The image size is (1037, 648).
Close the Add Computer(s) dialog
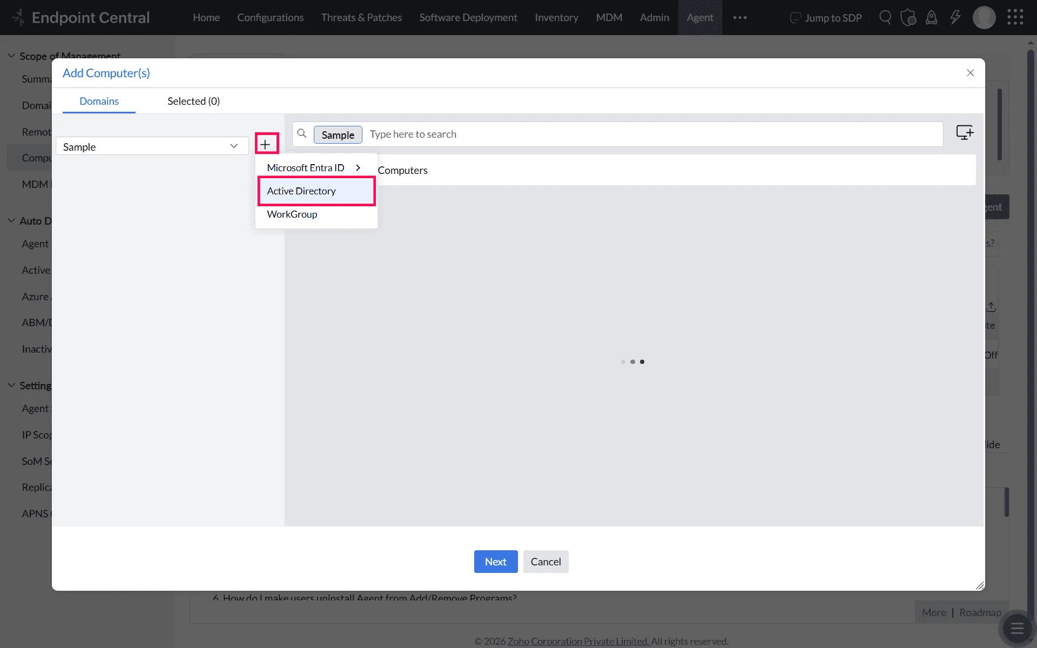970,73
